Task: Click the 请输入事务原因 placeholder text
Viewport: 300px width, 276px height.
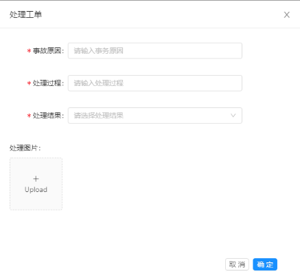Action: coord(99,51)
